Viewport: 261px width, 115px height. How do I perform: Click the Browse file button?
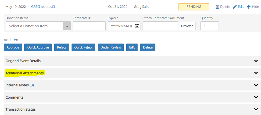[x=187, y=26]
